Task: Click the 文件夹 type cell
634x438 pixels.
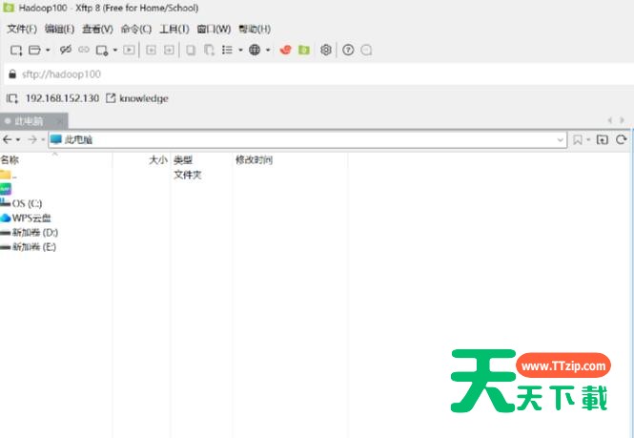Action: click(x=187, y=175)
